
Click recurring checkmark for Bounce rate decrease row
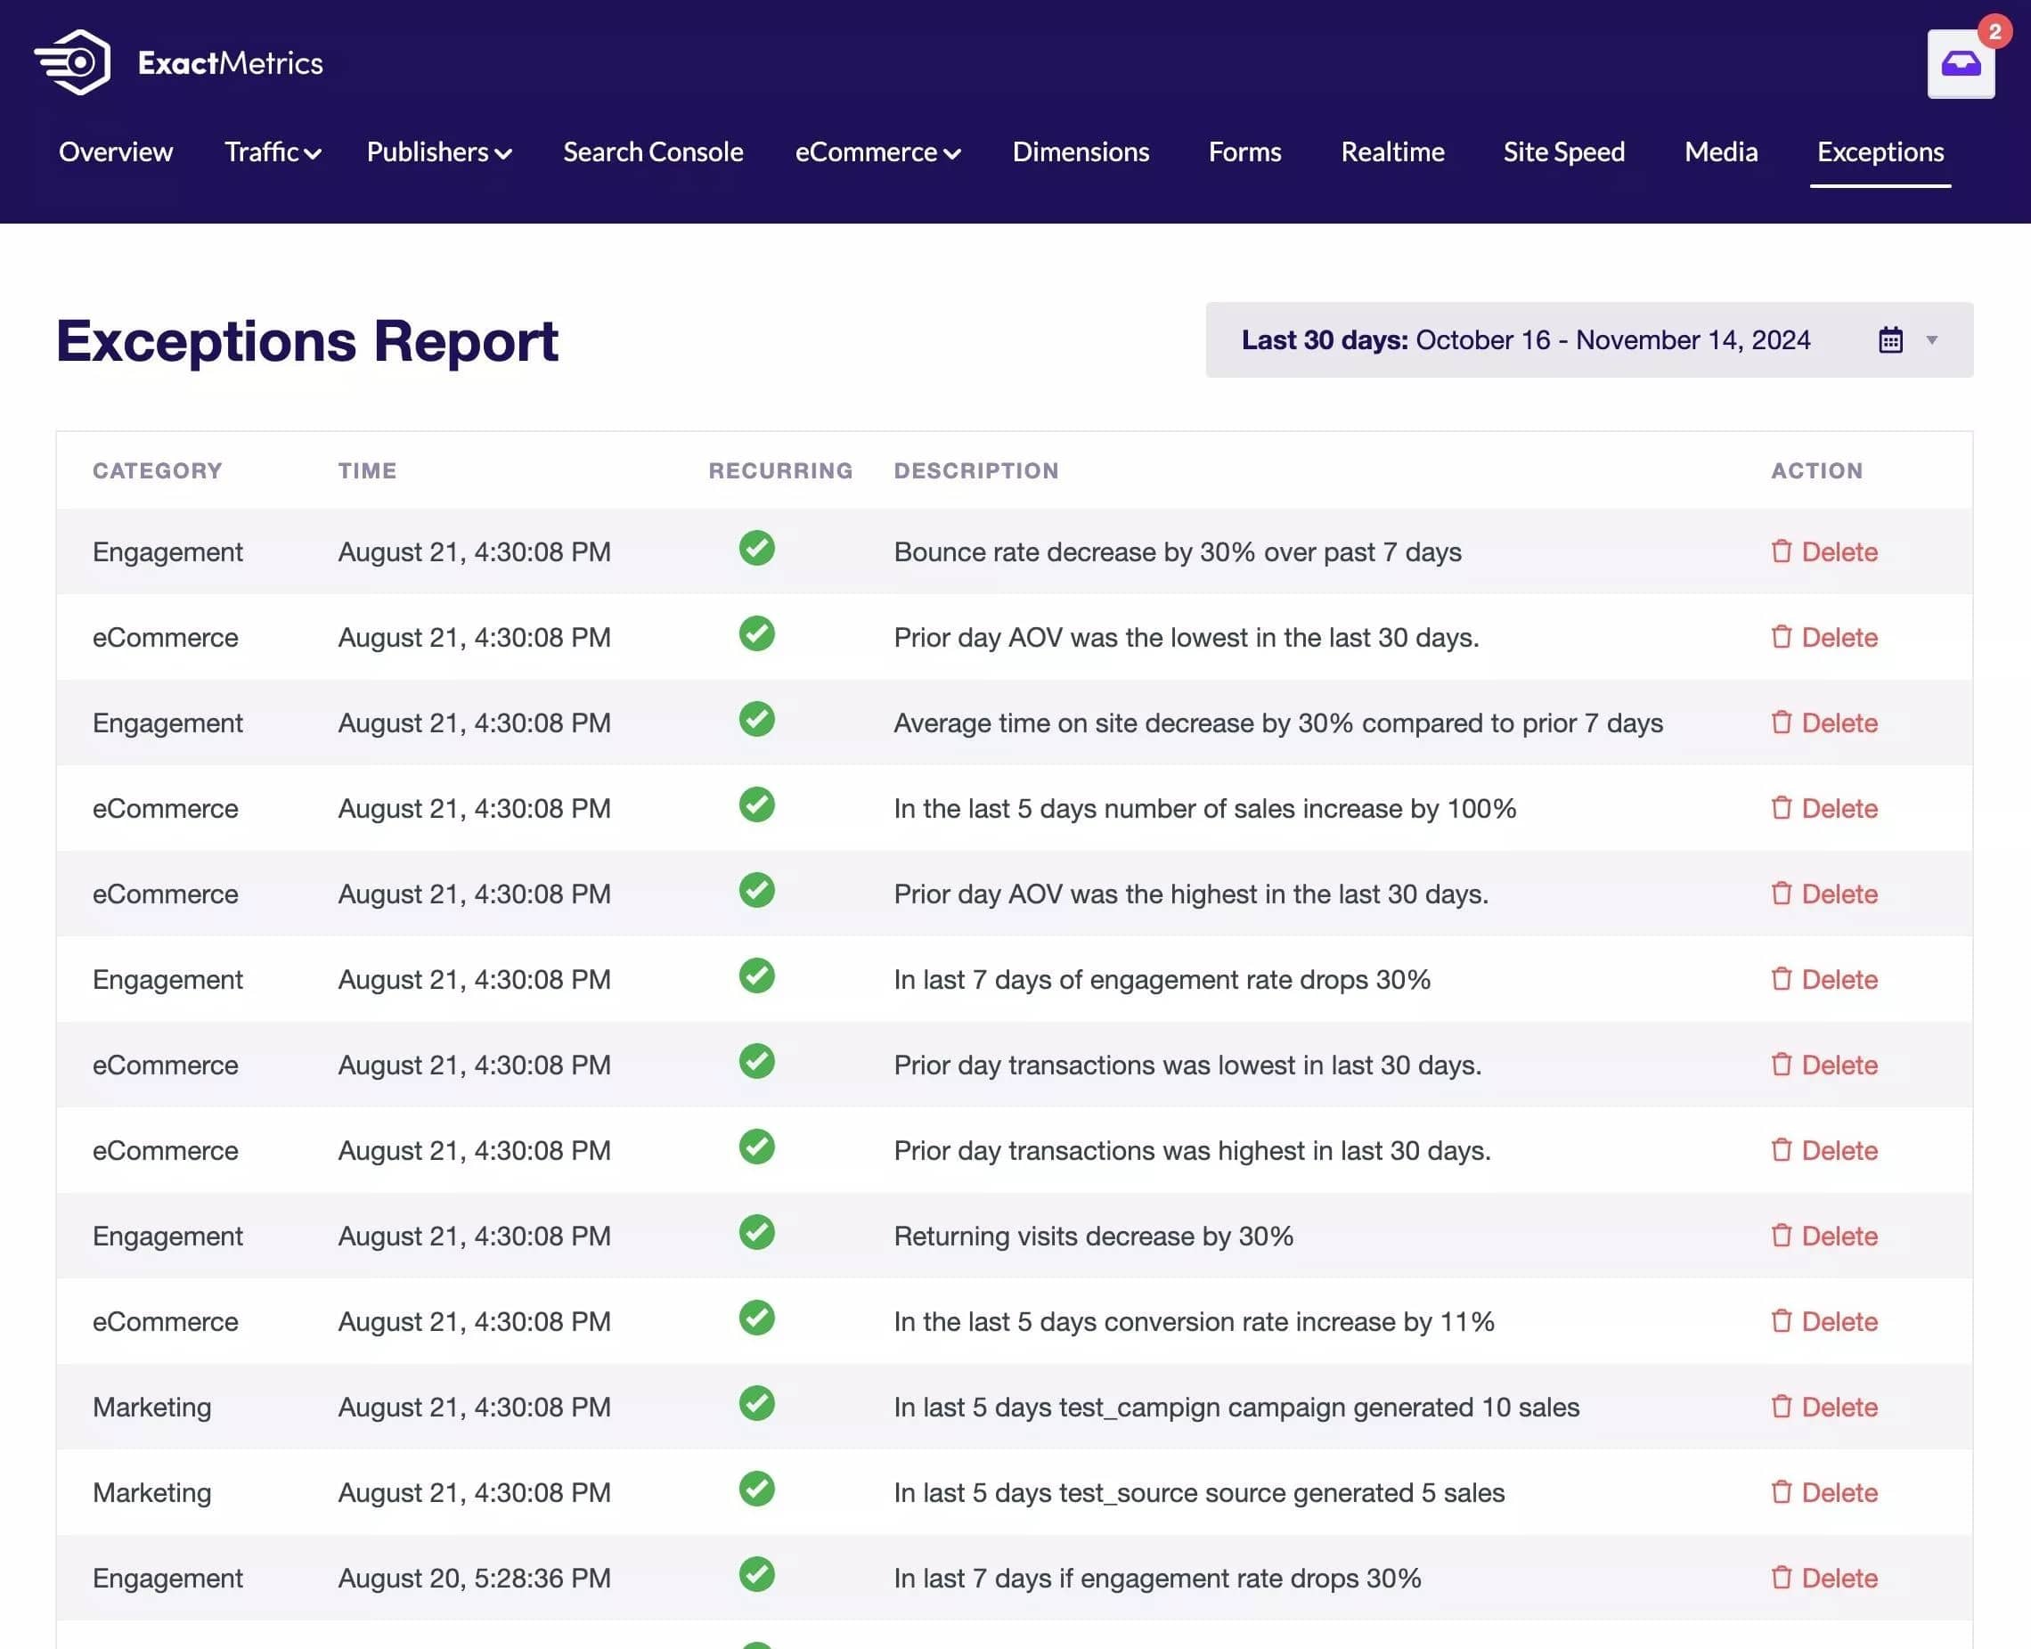(757, 548)
